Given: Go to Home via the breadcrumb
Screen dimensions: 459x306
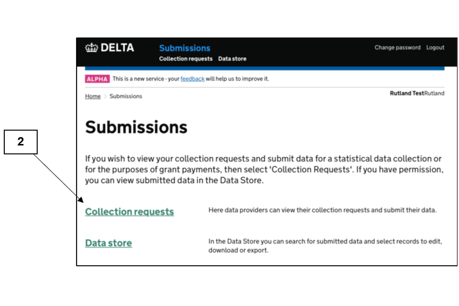Looking at the screenshot, I should (x=93, y=96).
